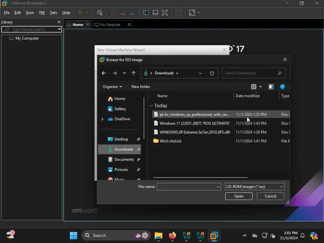Click the stretch guest display icon
The width and height of the screenshot is (324, 243).
(x=192, y=13)
